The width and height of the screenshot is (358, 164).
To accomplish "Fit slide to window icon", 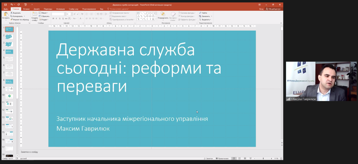I will [x=281, y=158].
